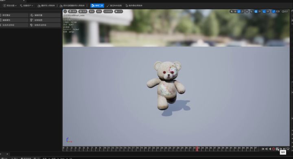Open the create asset dropdown
This screenshot has height=159, width=293.
coord(26,6)
